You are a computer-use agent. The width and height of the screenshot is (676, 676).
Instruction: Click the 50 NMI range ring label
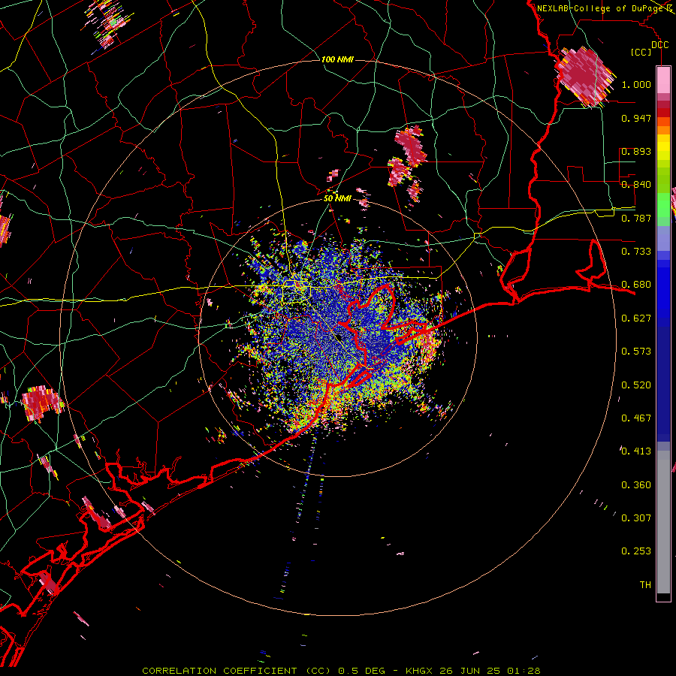coord(337,198)
